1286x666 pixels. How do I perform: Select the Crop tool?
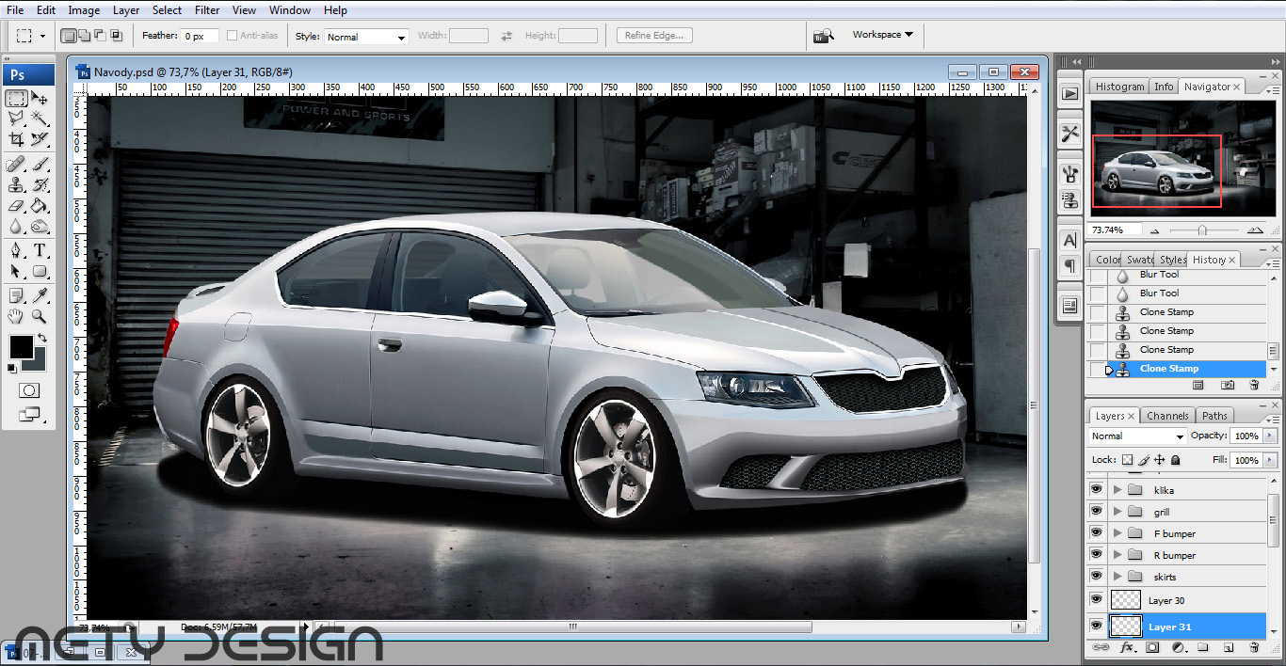[x=17, y=138]
